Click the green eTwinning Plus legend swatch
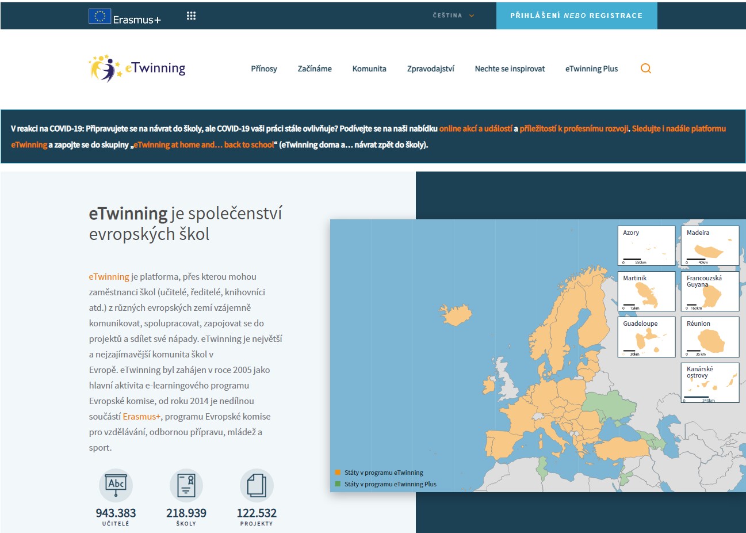The image size is (746, 533). point(338,484)
